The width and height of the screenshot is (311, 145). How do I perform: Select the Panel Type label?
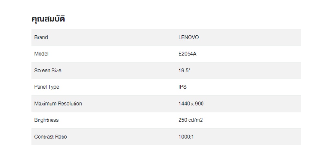point(47,87)
